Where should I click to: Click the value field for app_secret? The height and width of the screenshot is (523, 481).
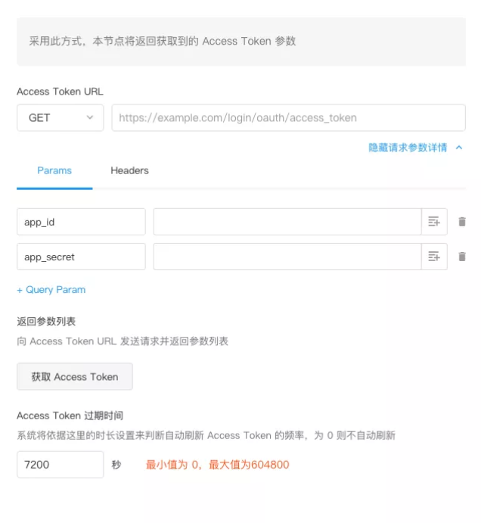tap(287, 257)
